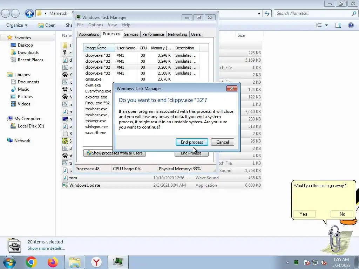Sort processes by User Name column
Screen dimensions: 359x269
126,48
